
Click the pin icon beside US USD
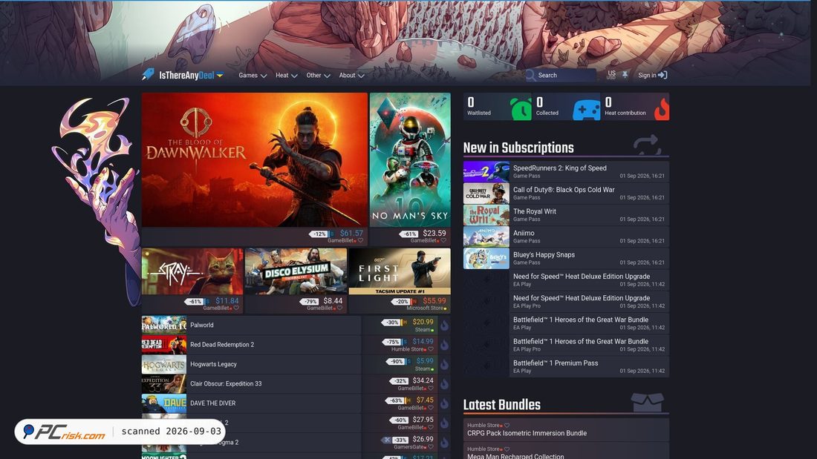[x=625, y=75]
